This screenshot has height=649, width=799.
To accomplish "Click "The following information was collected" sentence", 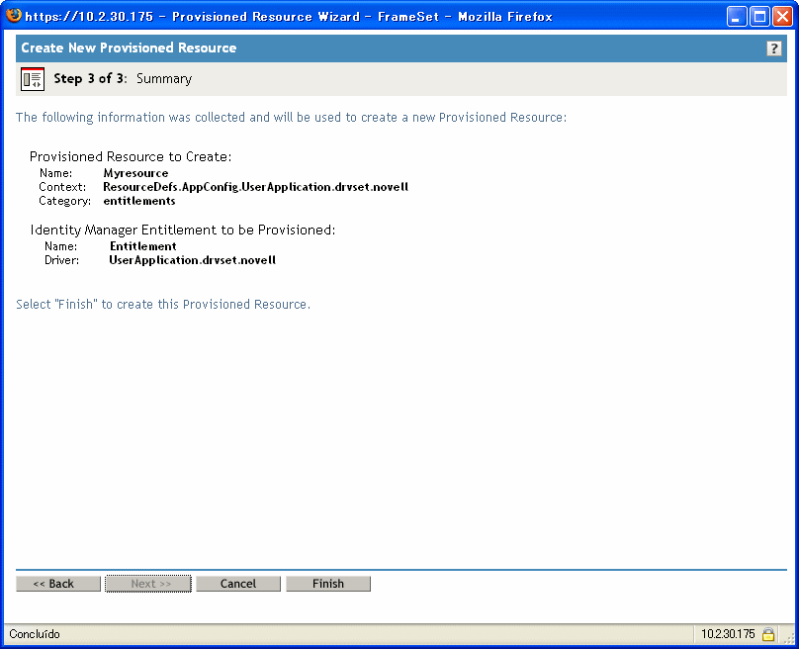I will (x=291, y=118).
